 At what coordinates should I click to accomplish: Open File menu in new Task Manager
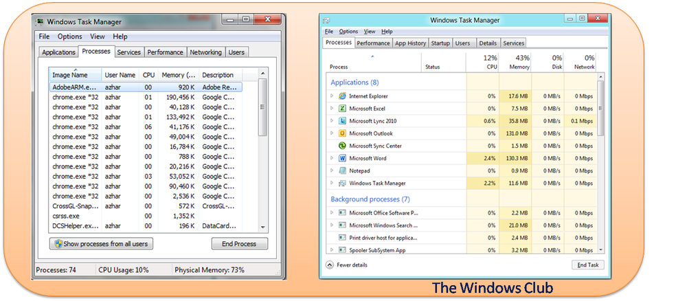(x=329, y=32)
